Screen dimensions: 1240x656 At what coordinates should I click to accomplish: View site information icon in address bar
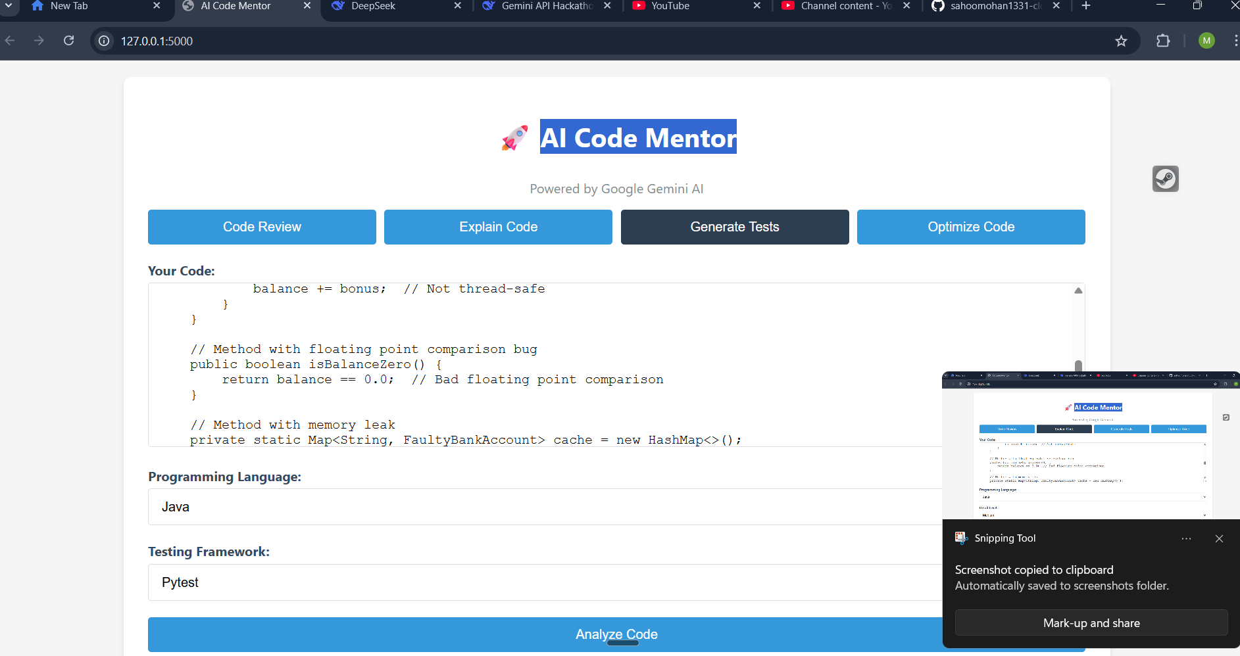(x=104, y=41)
